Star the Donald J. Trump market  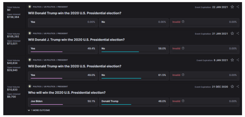pyautogui.click(x=232, y=33)
